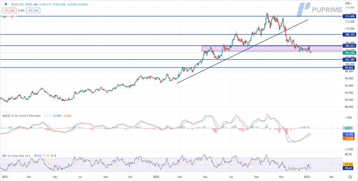Viewport: 358px width, 181px height.
Task: Click the 101.287 price level label
Action: pos(350,60)
